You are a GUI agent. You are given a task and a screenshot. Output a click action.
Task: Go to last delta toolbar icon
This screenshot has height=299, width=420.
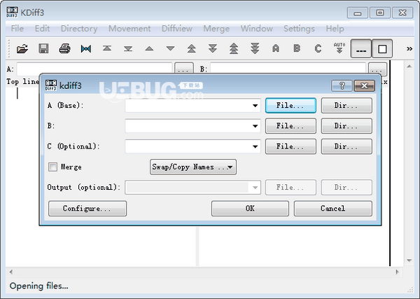(x=128, y=49)
